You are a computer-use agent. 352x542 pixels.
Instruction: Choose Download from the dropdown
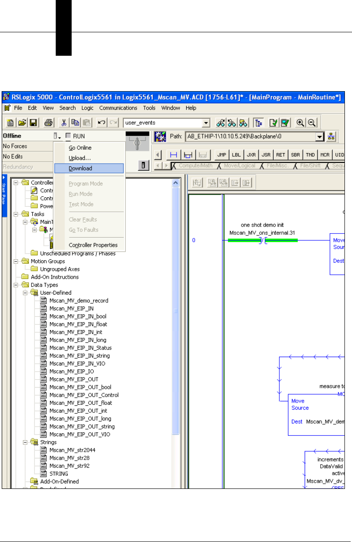(89, 168)
